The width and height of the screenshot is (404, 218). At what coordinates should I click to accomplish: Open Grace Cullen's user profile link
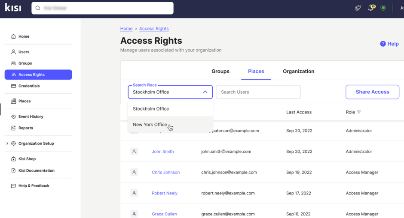(x=164, y=214)
